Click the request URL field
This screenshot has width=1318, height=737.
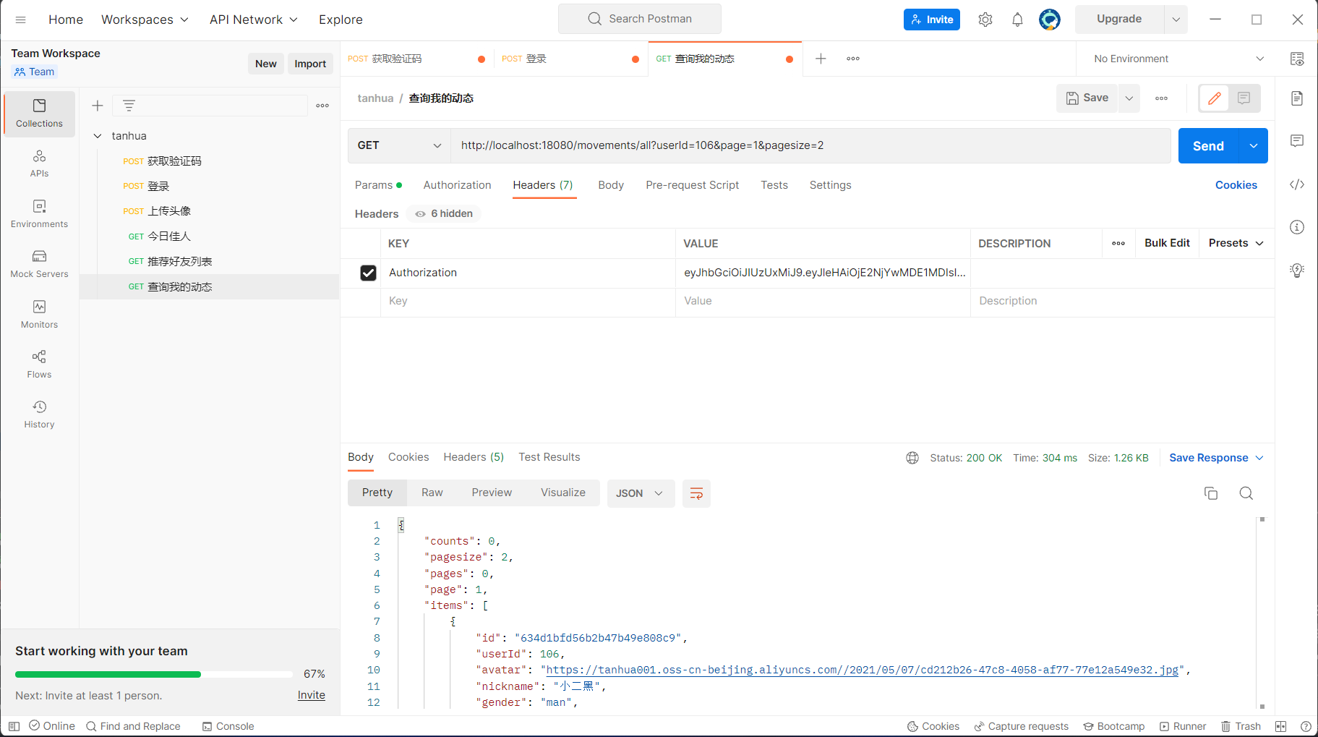tap(810, 145)
